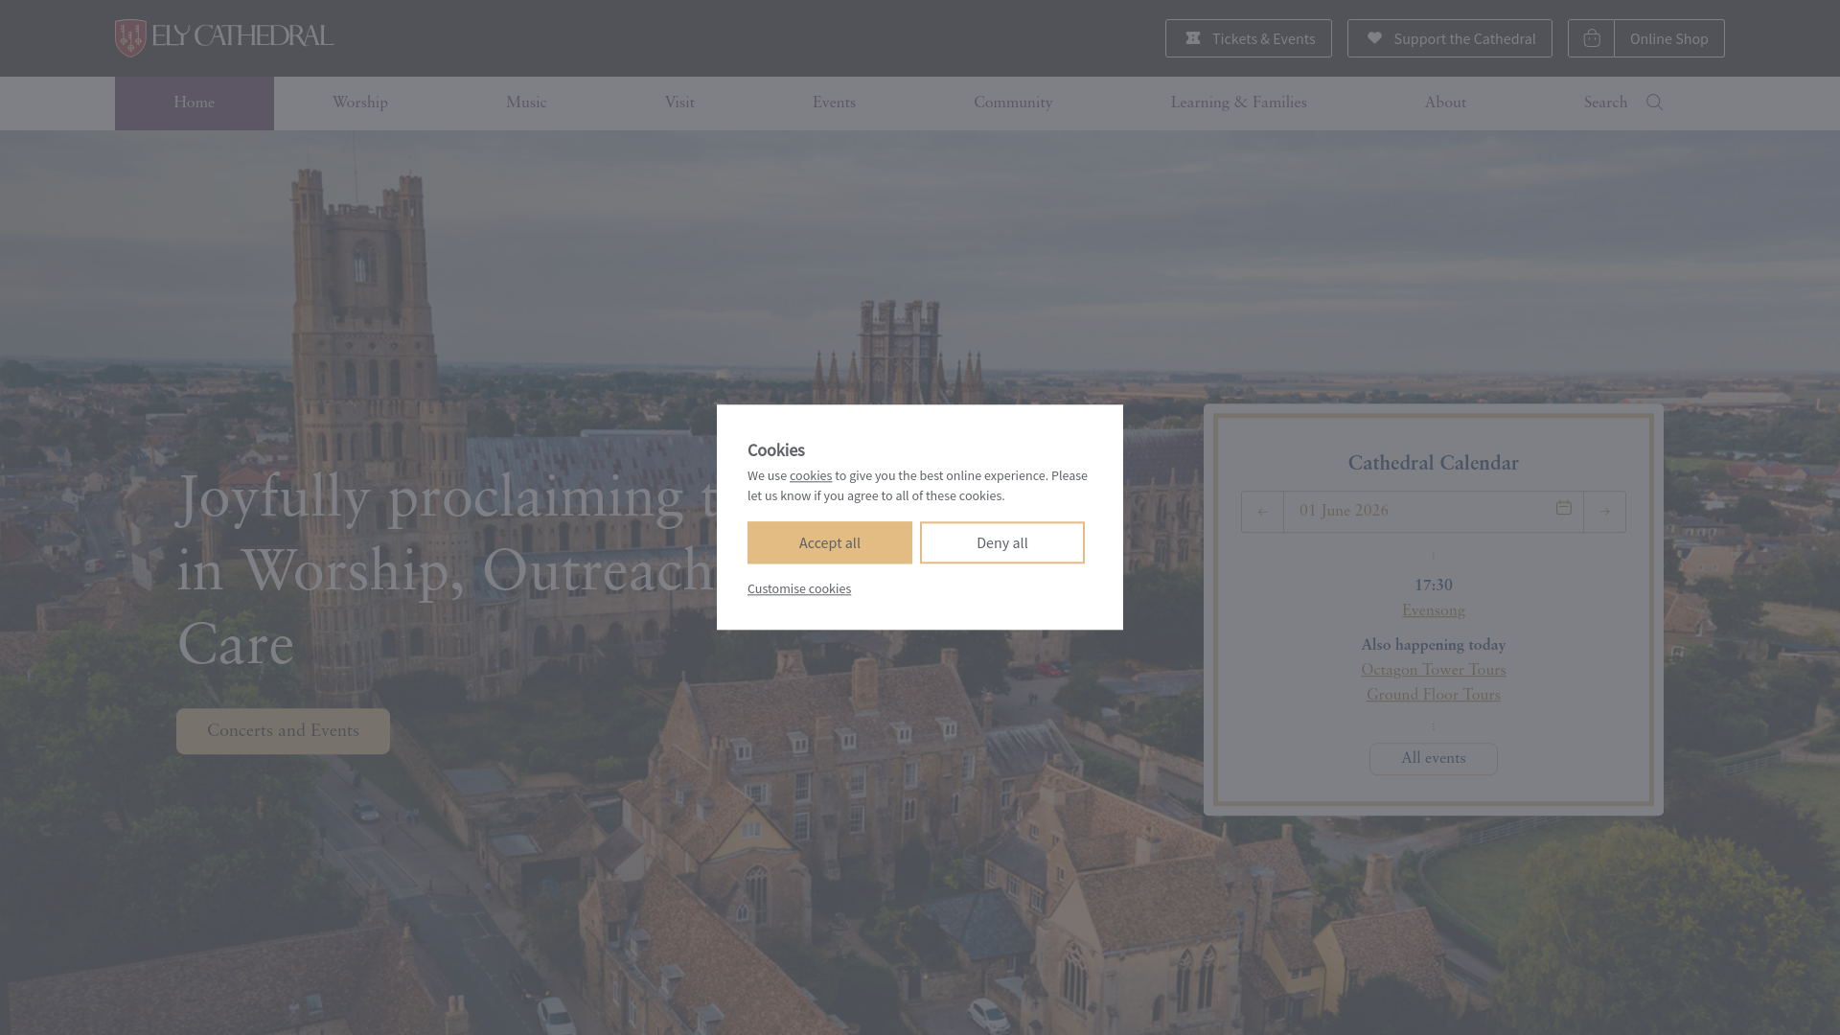1840x1035 pixels.
Task: Accept all cookies
Action: pyautogui.click(x=830, y=542)
